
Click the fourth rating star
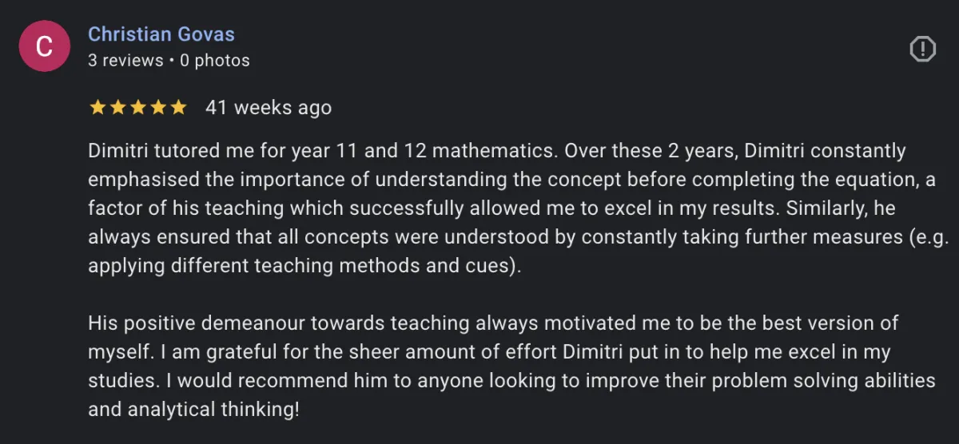[158, 107]
